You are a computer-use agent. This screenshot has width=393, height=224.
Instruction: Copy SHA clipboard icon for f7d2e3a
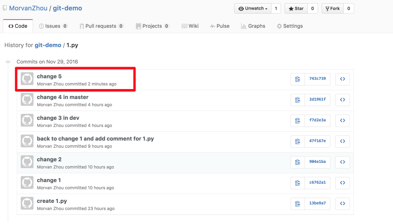297,121
